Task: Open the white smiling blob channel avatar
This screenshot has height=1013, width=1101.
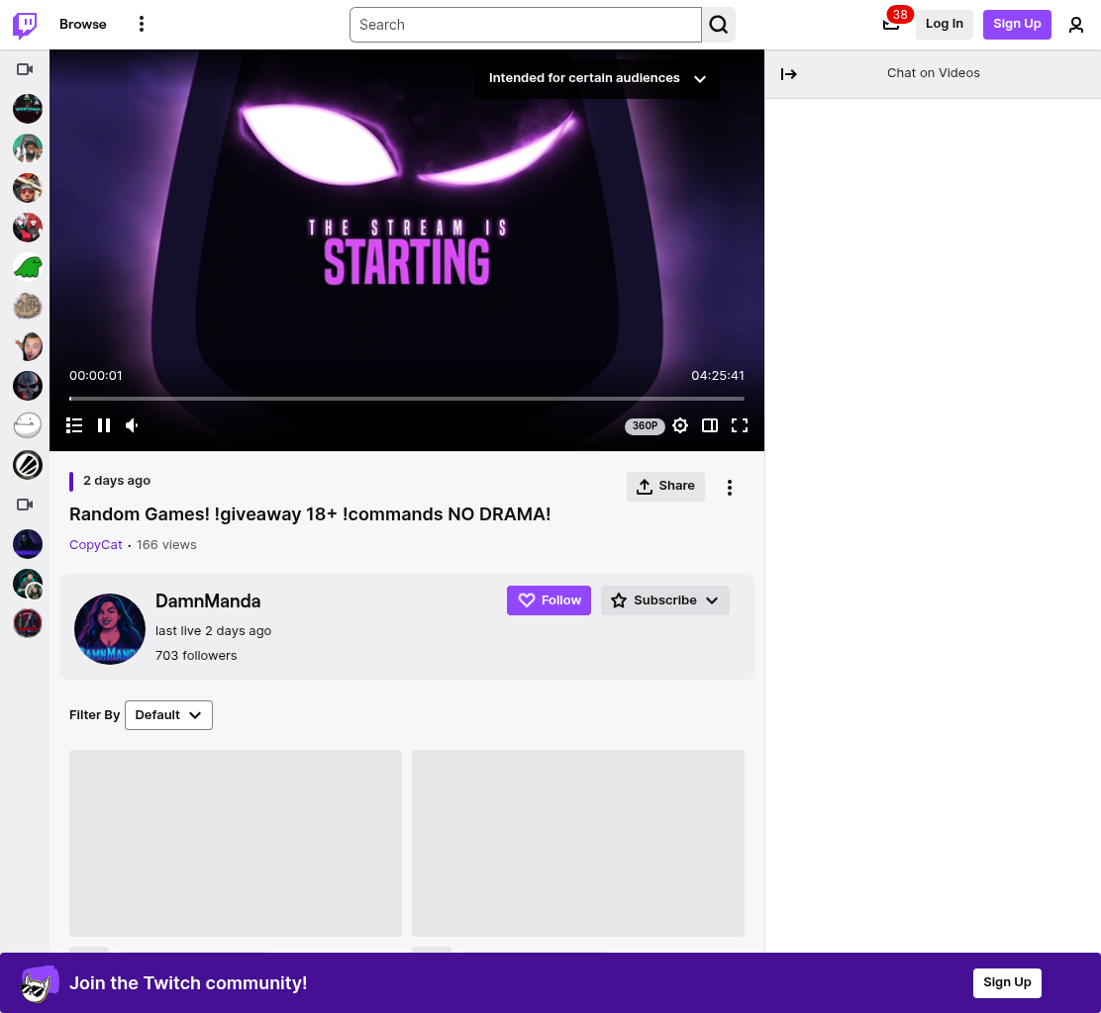Action: (28, 425)
